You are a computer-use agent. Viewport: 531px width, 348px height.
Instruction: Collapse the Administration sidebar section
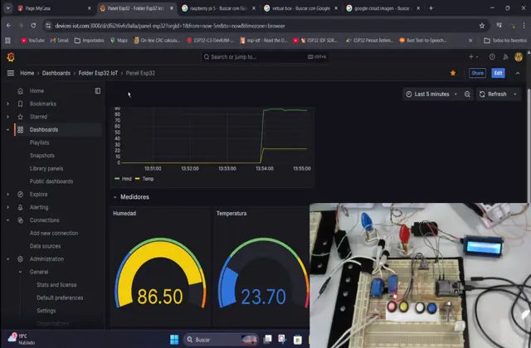coord(8,259)
